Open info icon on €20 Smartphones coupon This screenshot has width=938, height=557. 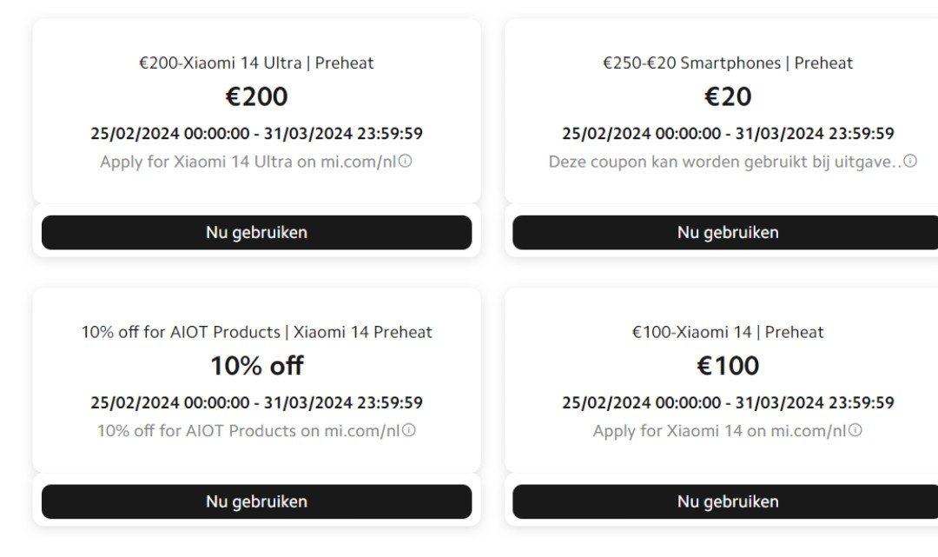pyautogui.click(x=910, y=161)
